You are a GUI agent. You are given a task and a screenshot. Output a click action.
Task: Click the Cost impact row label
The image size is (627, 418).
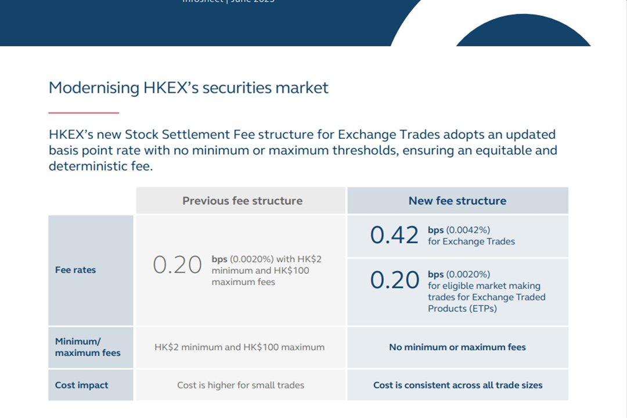[x=82, y=385]
